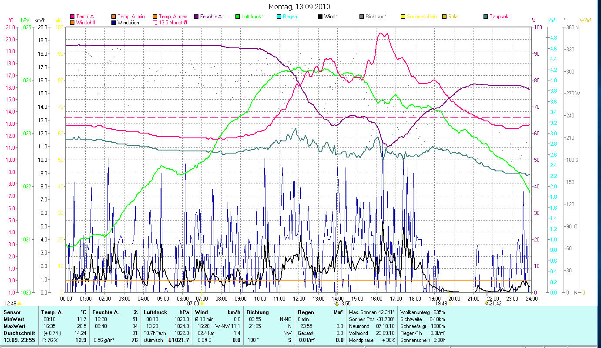Click the sunset icon beside 19:48
601x348 pixels.
coord(450,304)
